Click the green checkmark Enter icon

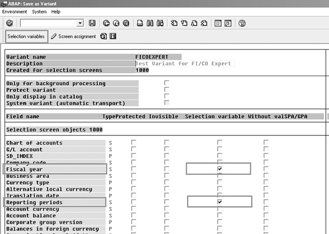9,23
